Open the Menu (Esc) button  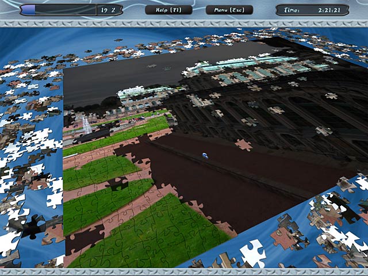(229, 10)
